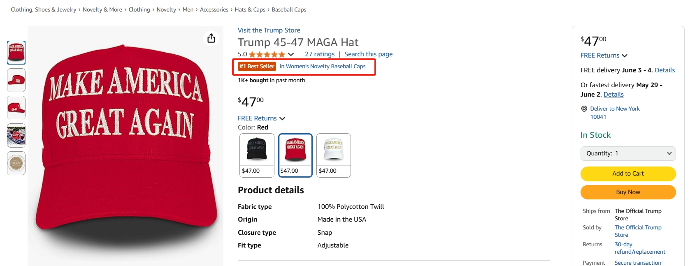Image resolution: width=690 pixels, height=266 pixels.
Task: Click the share icon on product image
Action: 211,38
